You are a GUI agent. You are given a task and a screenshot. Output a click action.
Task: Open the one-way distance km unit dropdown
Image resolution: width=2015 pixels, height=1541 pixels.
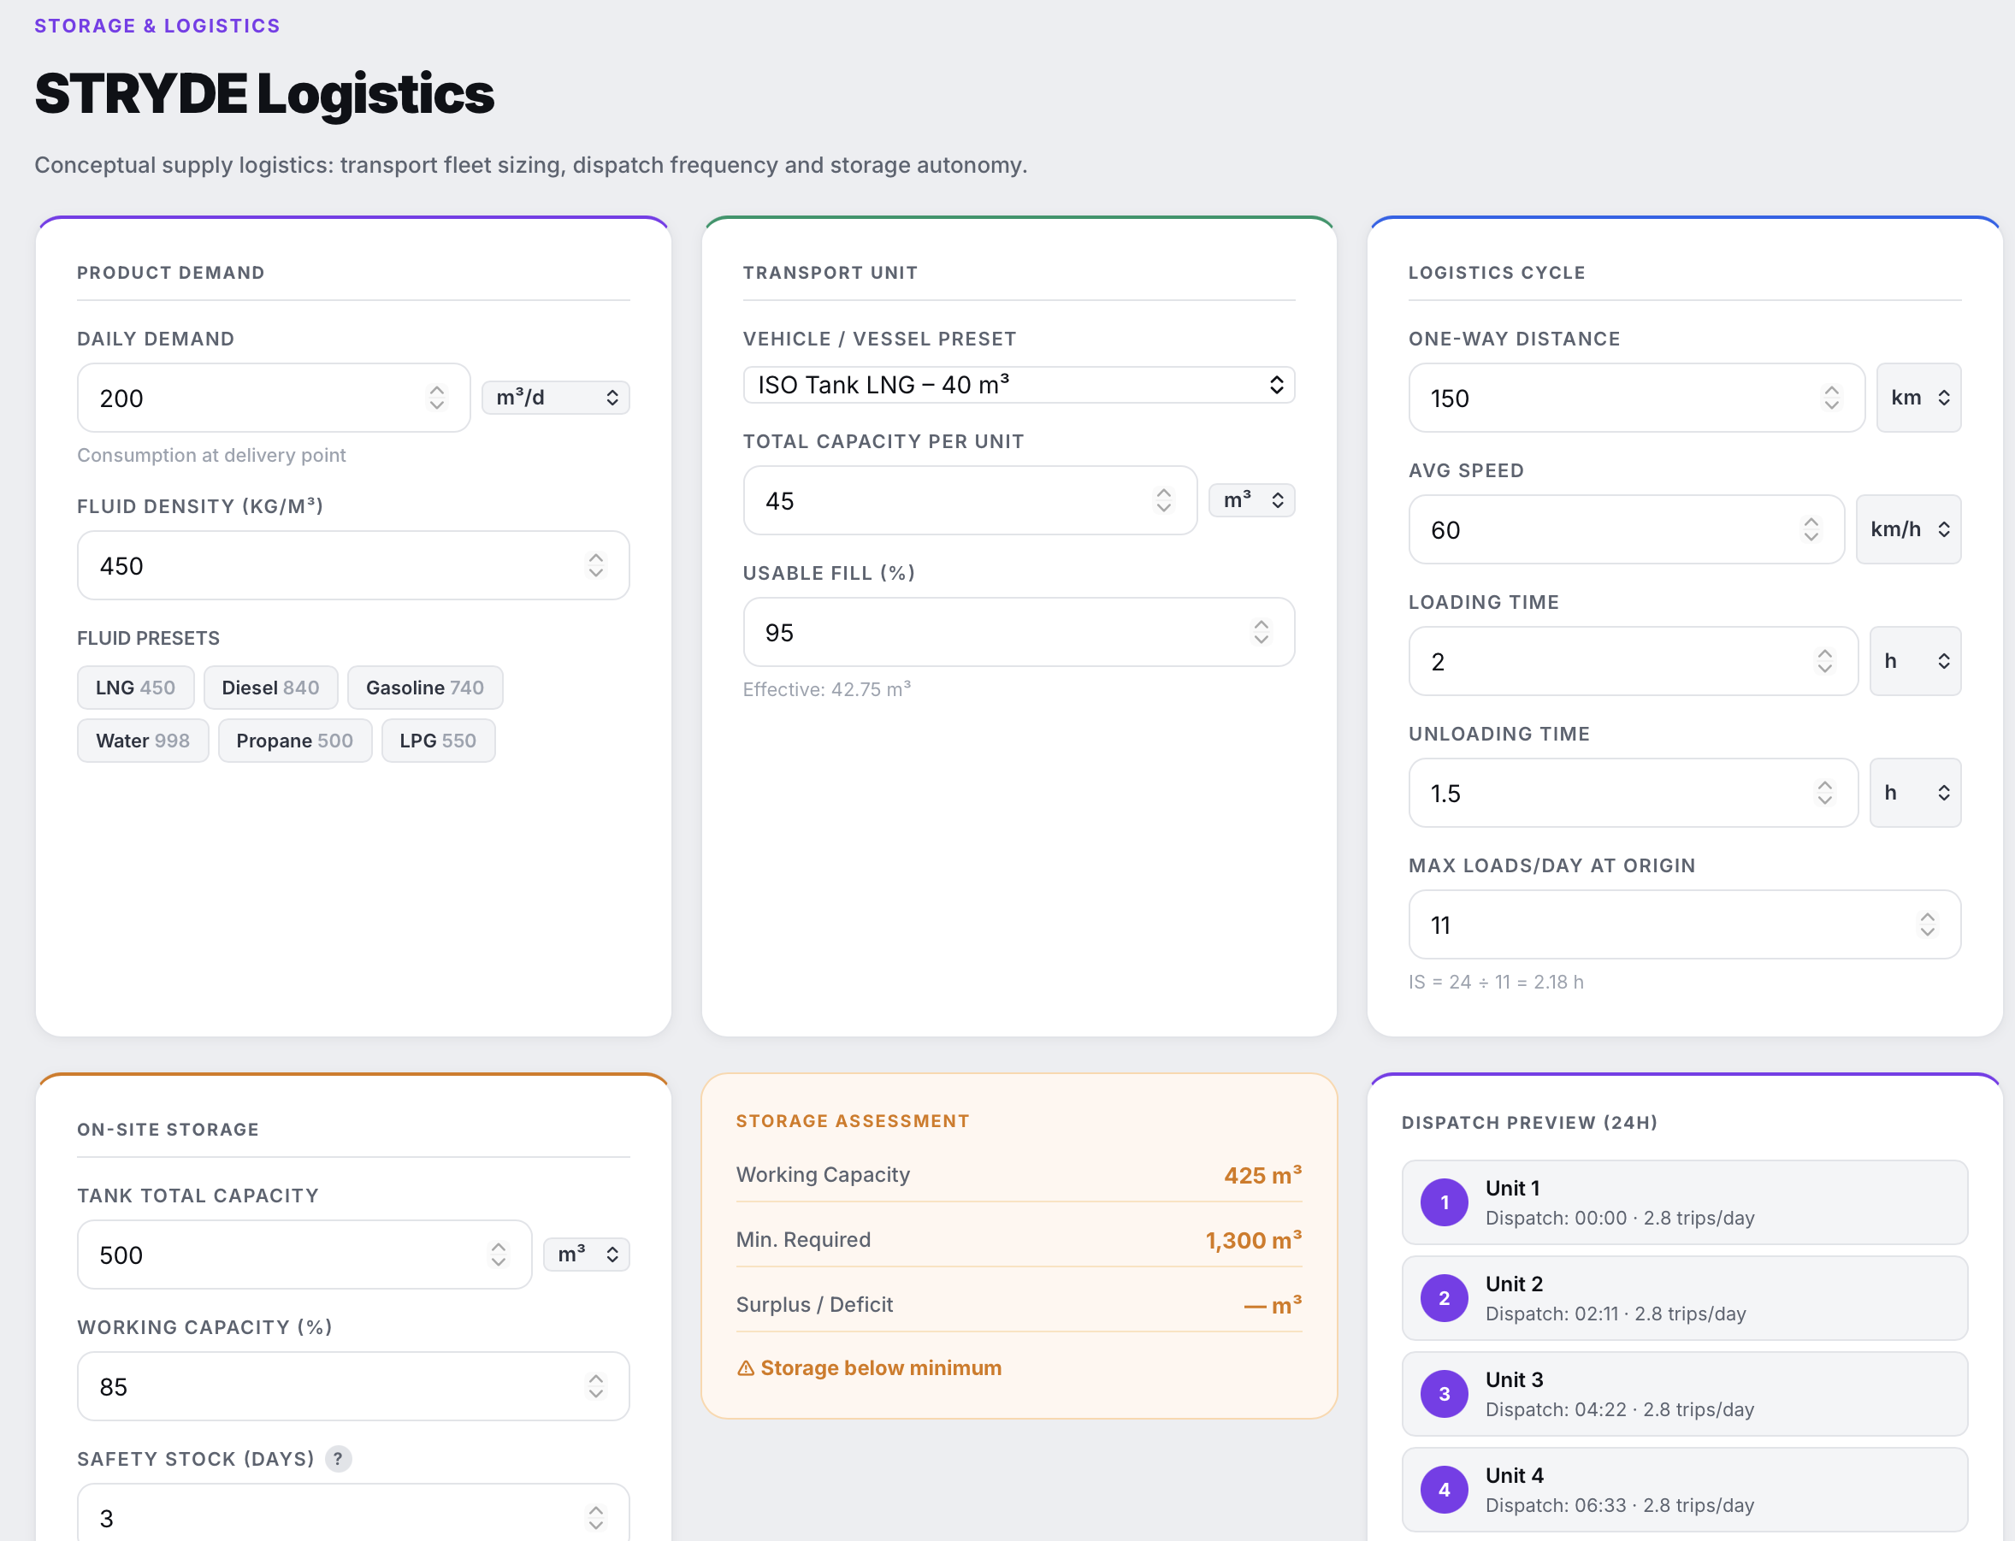coord(1918,397)
